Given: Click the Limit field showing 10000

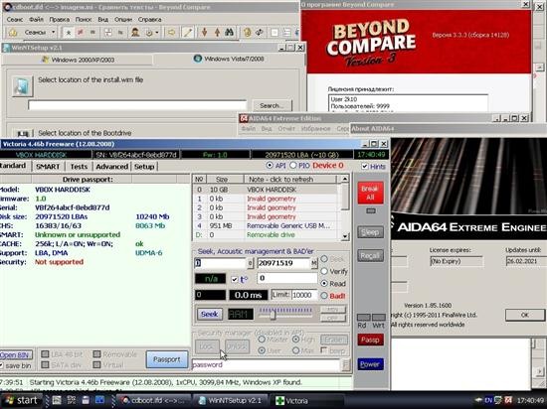Looking at the screenshot, I should point(304,295).
